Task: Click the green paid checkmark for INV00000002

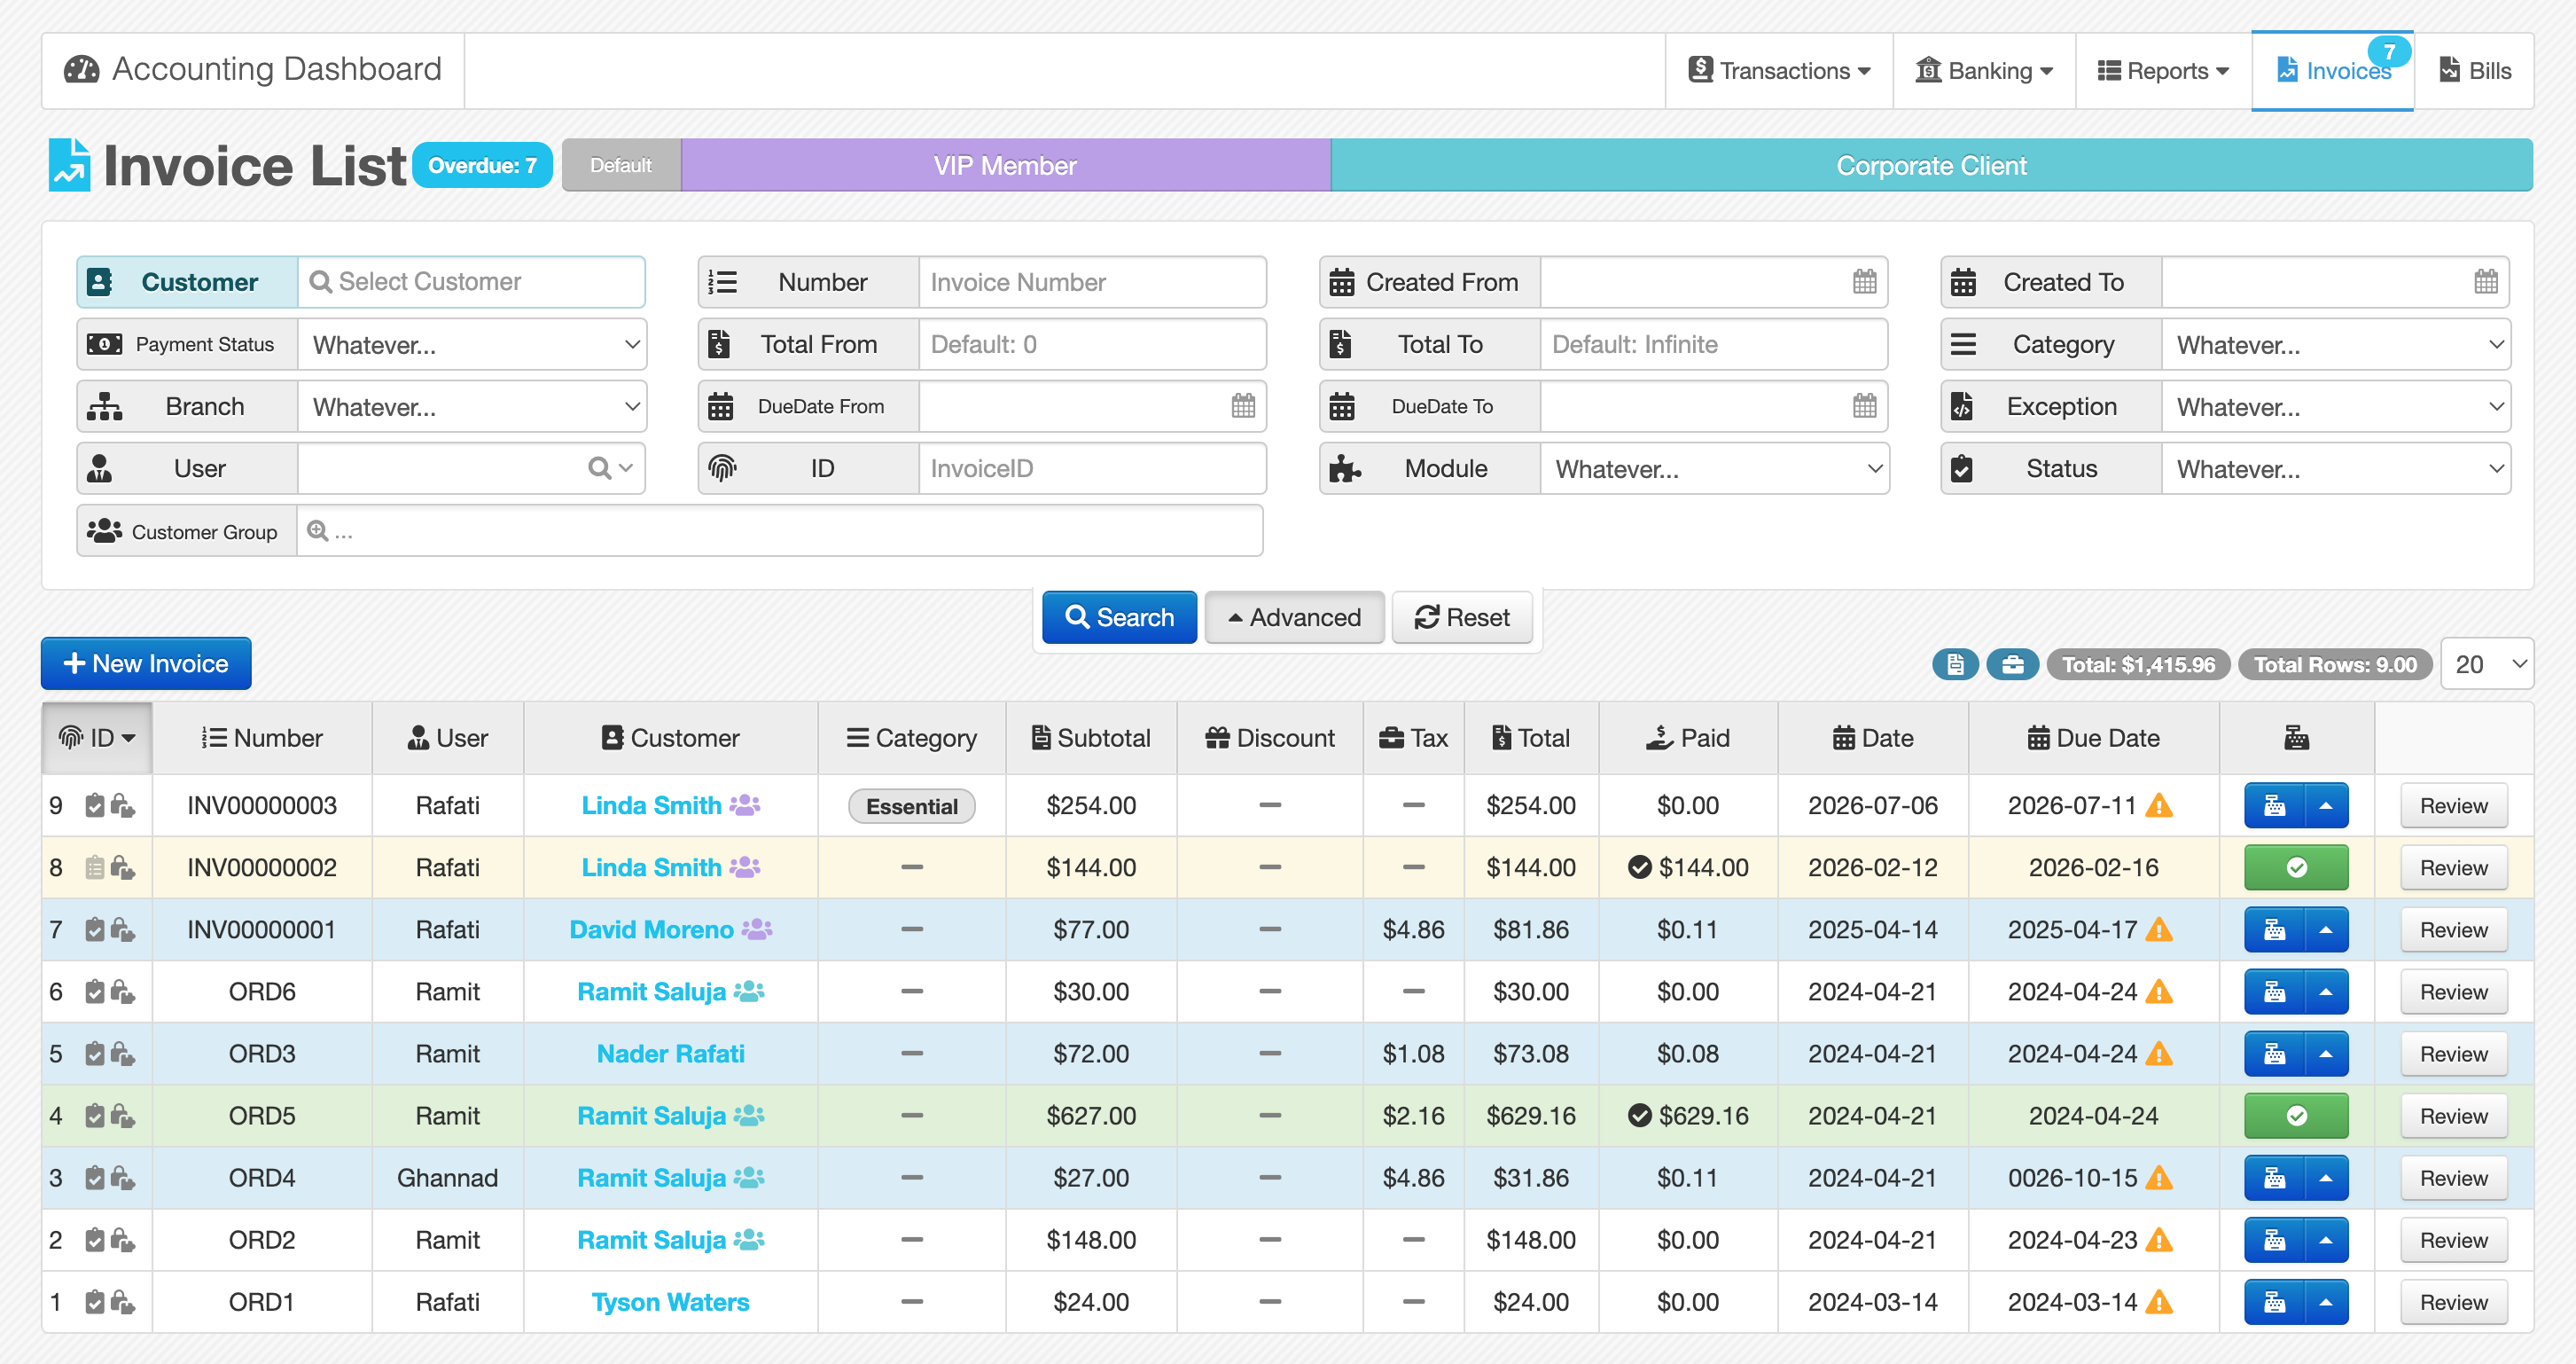Action: point(2296,867)
